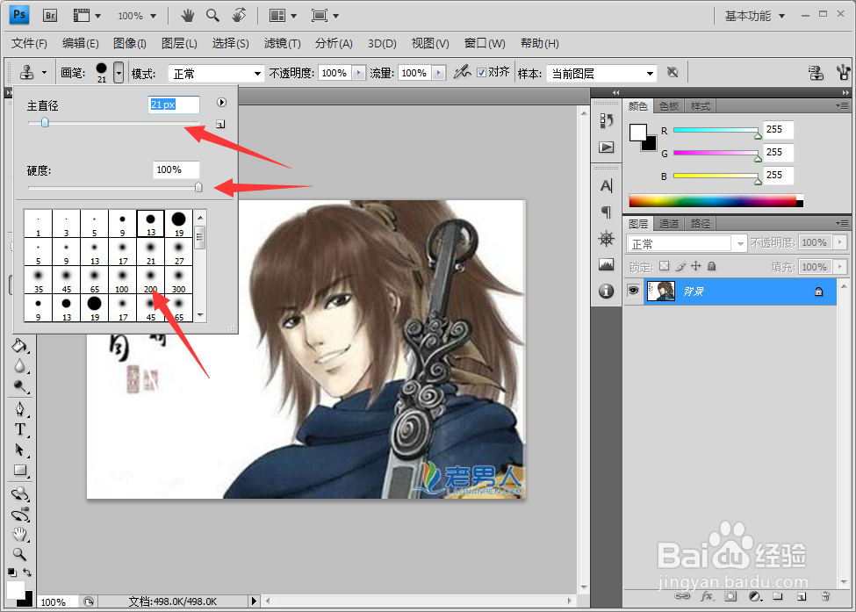Open the 图层(L) menu

click(179, 43)
